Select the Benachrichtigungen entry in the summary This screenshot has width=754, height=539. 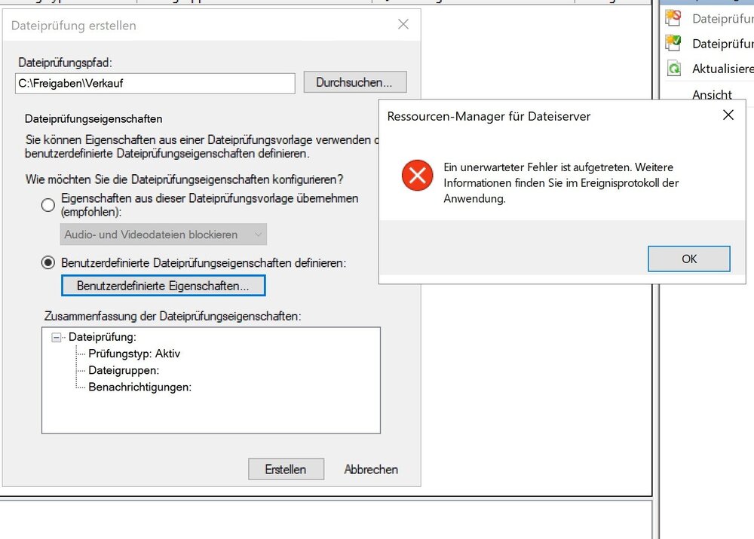pos(140,387)
